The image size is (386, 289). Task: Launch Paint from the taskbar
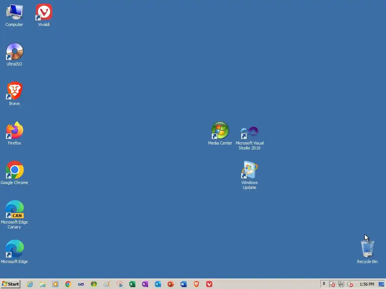point(107,284)
